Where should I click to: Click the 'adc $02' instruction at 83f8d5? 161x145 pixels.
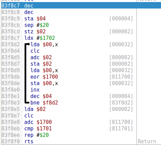pos(41,57)
